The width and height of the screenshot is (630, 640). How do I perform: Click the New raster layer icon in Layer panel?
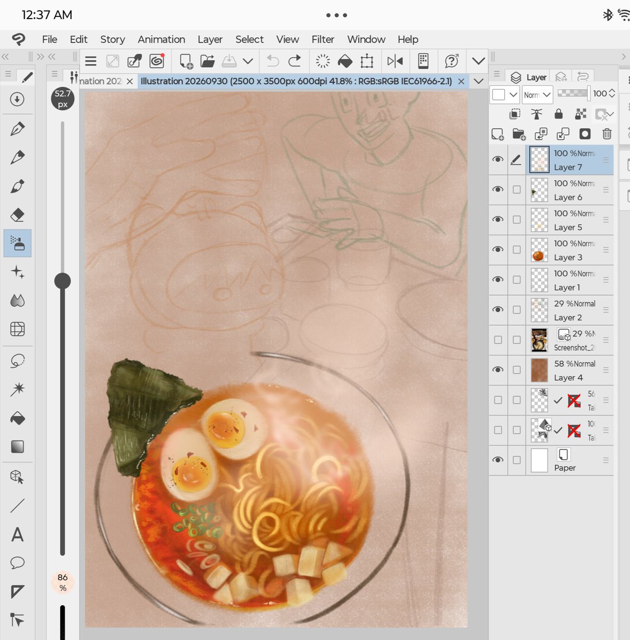click(x=497, y=134)
